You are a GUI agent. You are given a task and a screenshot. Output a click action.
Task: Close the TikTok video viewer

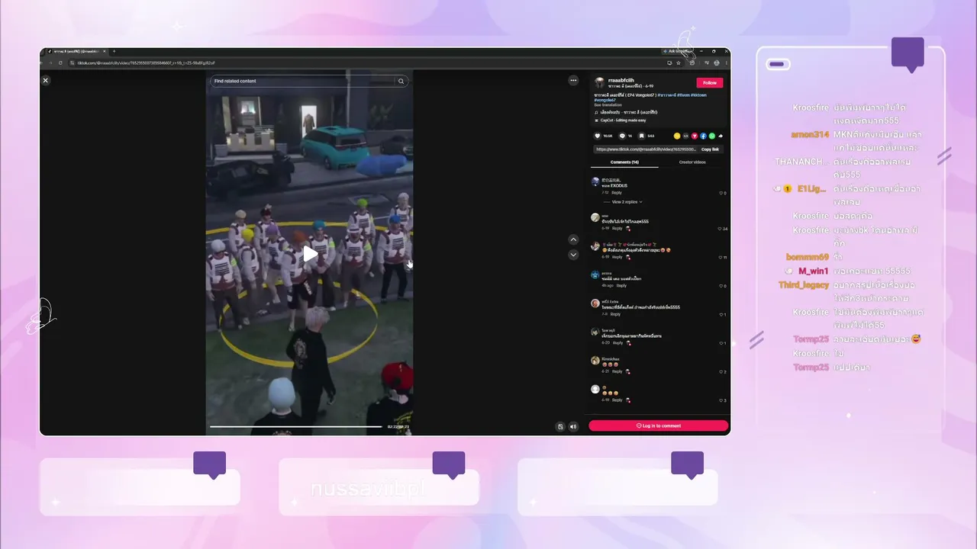click(x=45, y=80)
